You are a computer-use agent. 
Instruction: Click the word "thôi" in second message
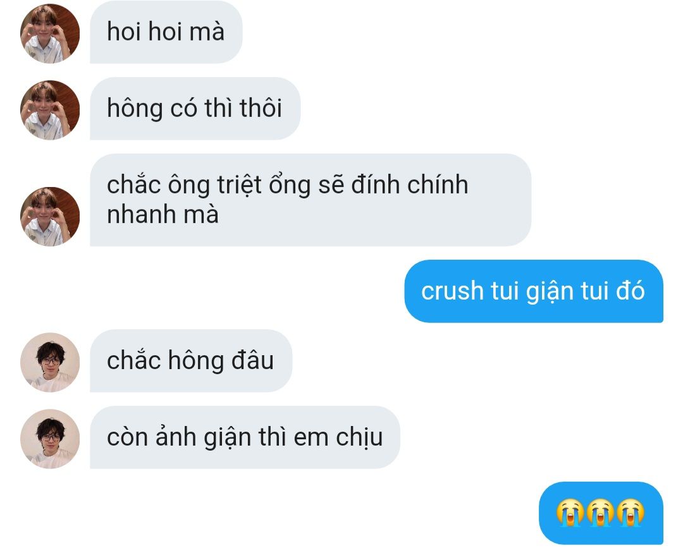[x=261, y=107]
